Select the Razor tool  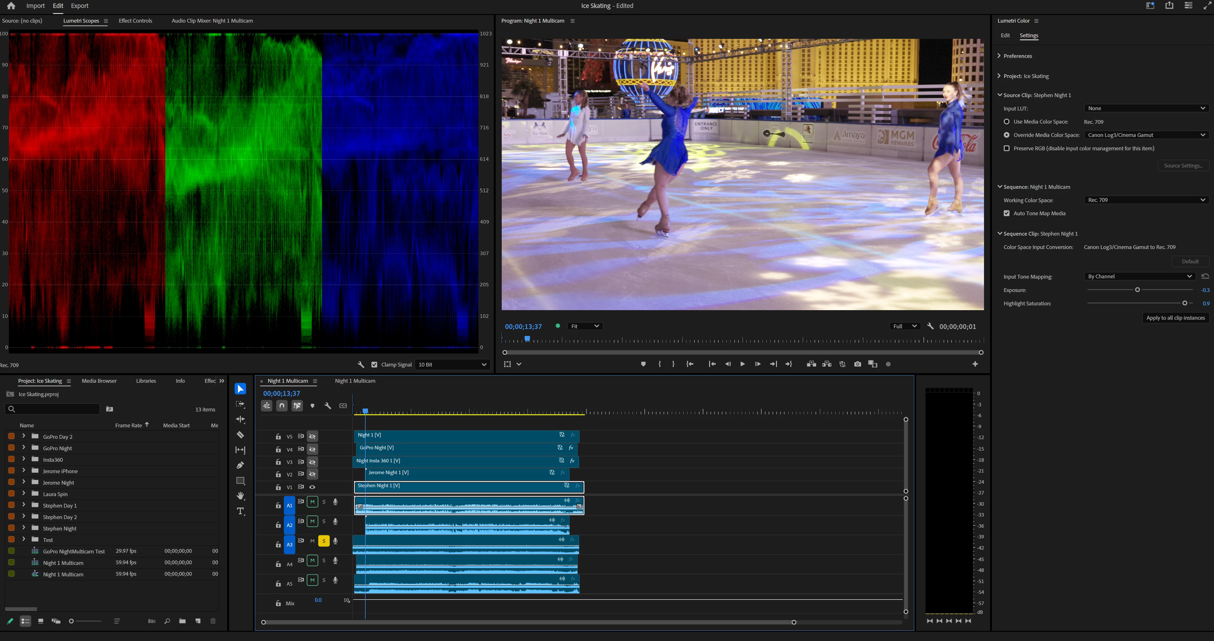[x=241, y=435]
